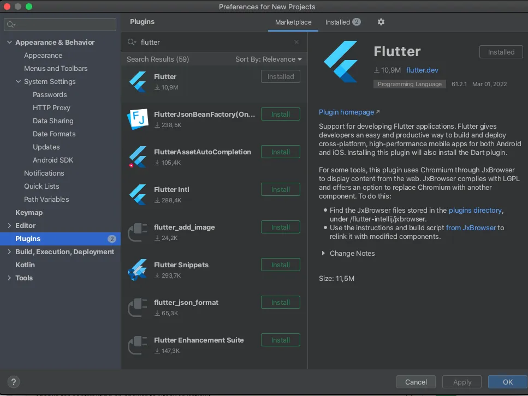Image resolution: width=528 pixels, height=396 pixels.
Task: Open Quick Lists settings
Action: coord(41,187)
